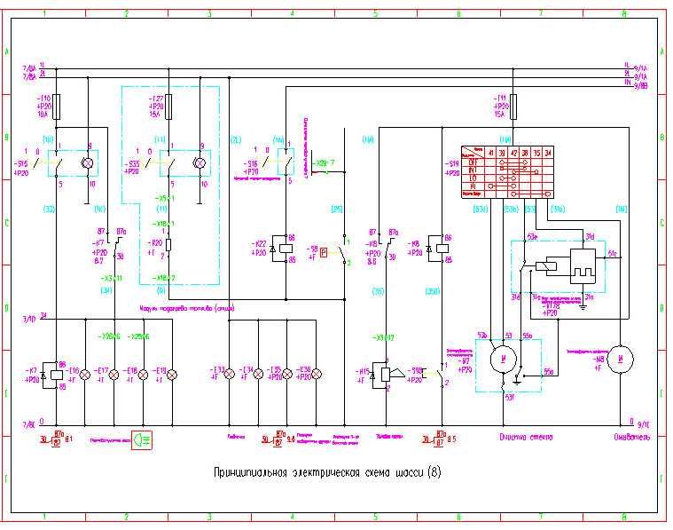Screen dimensions: 673x530
Task: Click terminal label '53f' below motor M7
Action: pyautogui.click(x=510, y=398)
